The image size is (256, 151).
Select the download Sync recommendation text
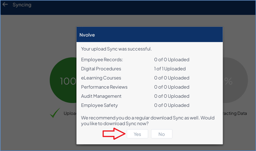[148, 121]
